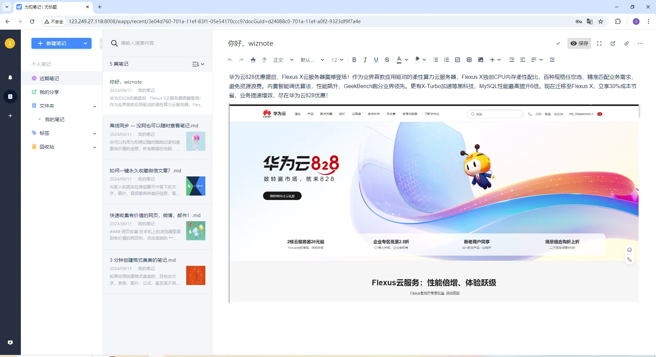Undo the last edit in the editor

[230, 60]
